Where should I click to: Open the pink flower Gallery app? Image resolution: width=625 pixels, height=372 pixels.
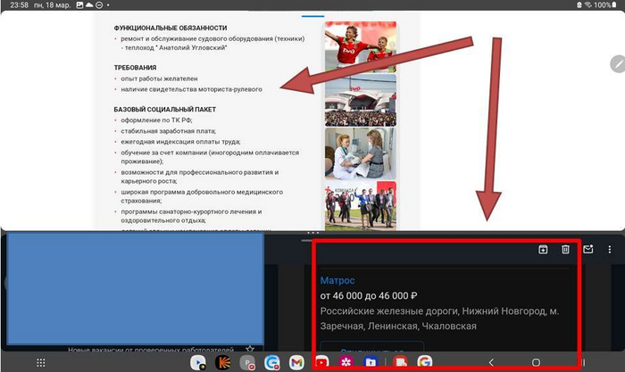(346, 362)
